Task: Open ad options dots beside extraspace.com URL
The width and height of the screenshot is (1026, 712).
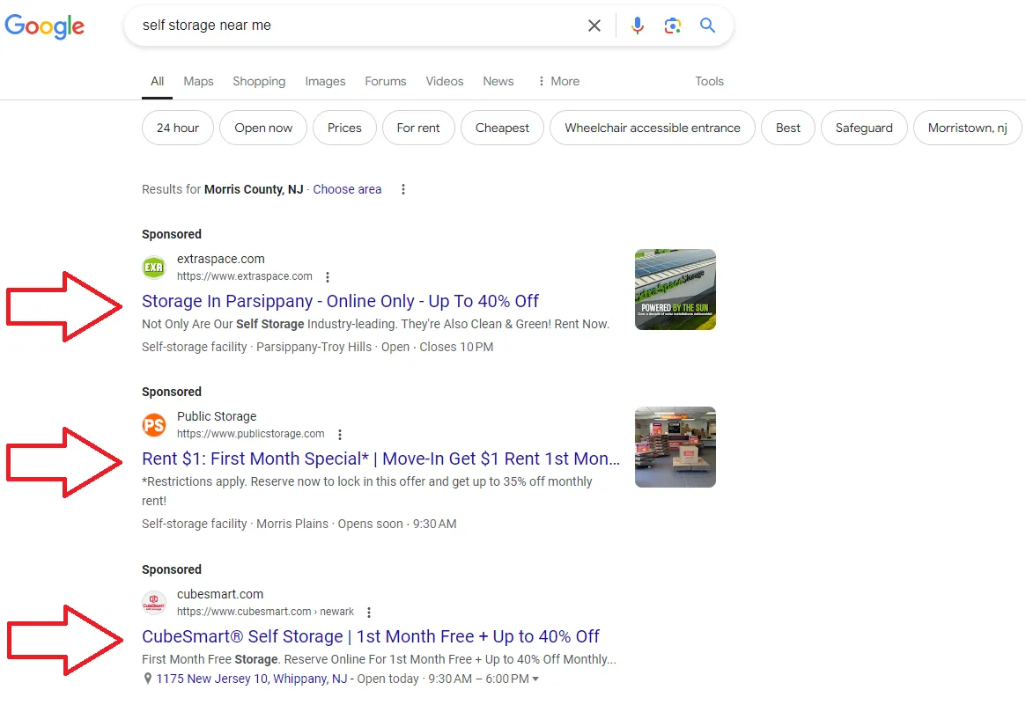Action: pyautogui.click(x=328, y=277)
